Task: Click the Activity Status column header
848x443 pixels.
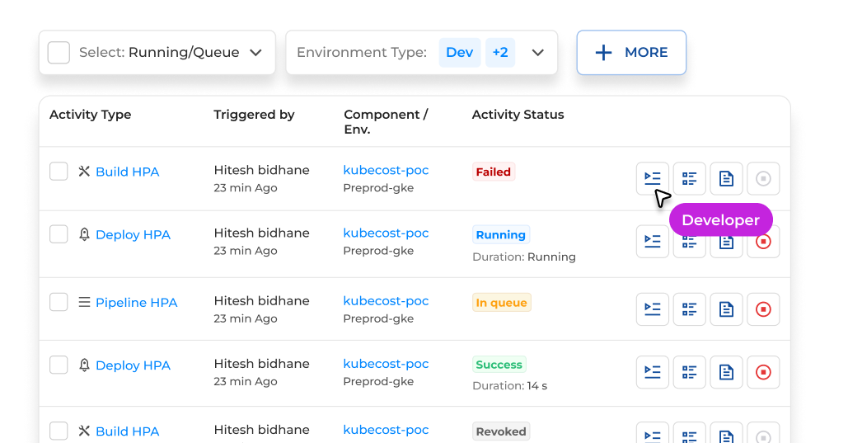Action: [x=518, y=115]
